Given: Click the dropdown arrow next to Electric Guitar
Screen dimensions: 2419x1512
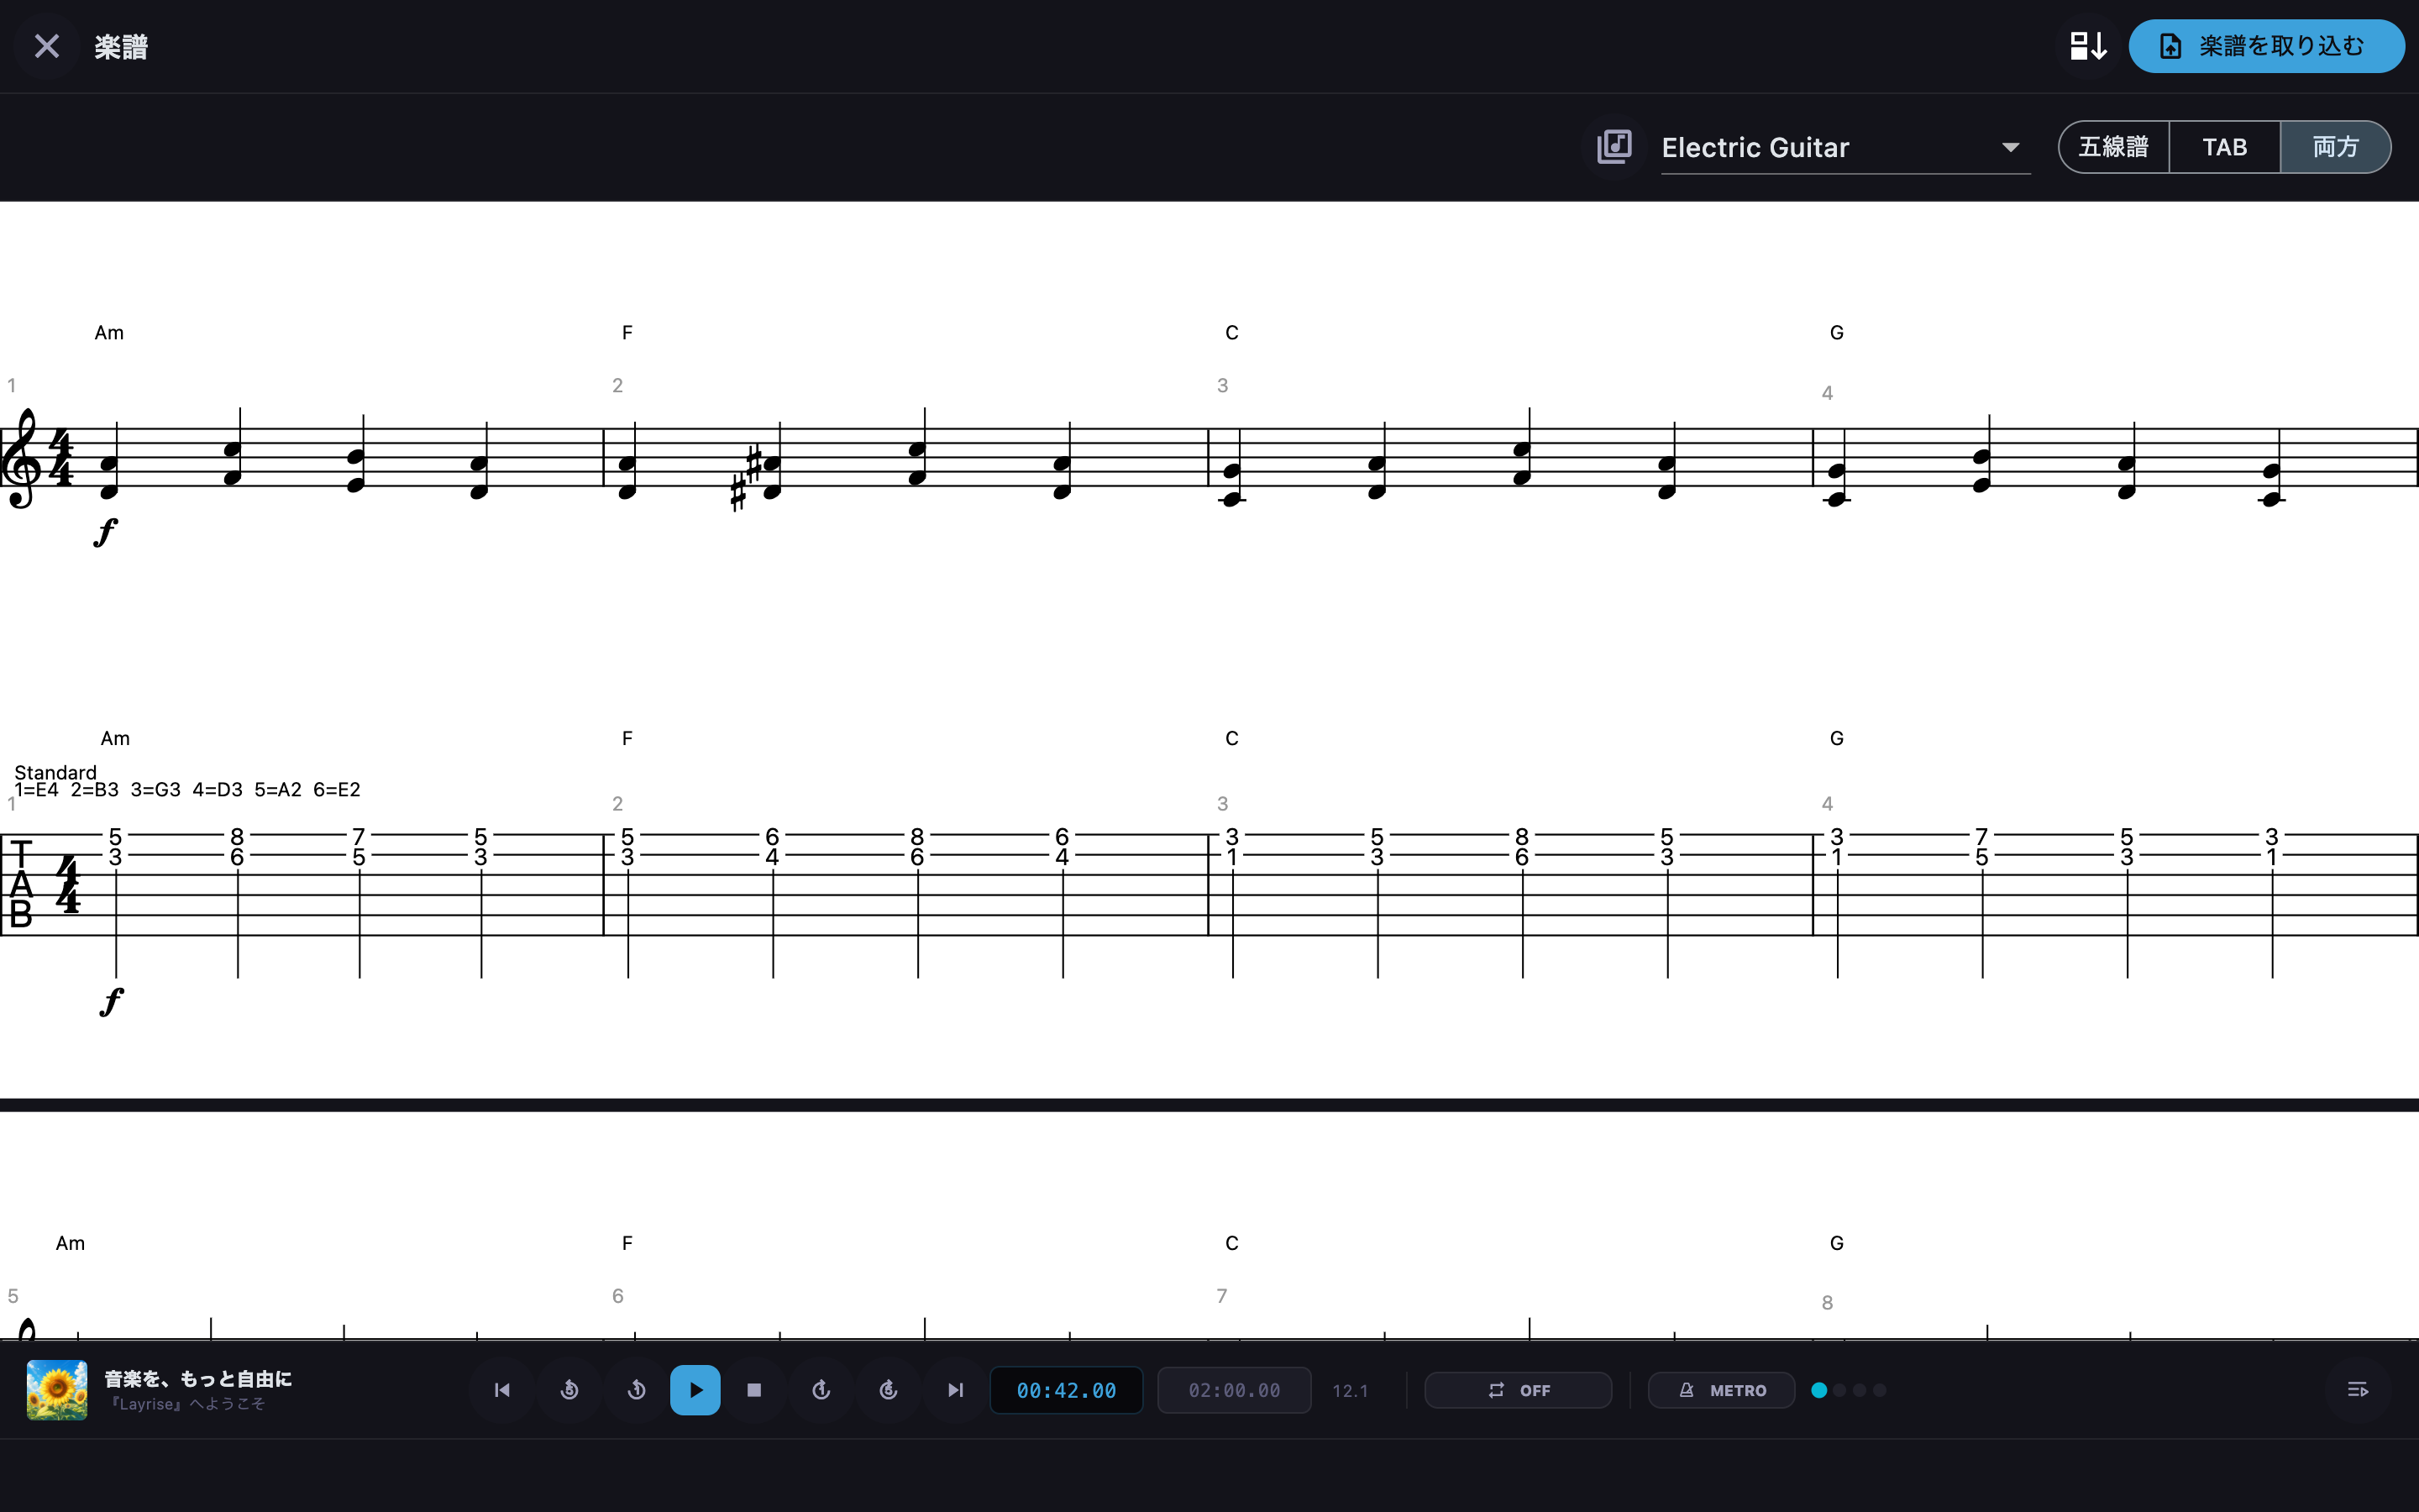Looking at the screenshot, I should 2010,147.
